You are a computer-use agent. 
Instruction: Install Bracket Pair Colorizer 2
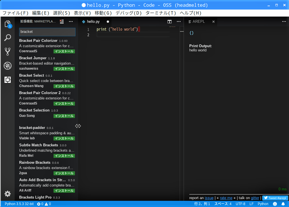[x=64, y=103]
